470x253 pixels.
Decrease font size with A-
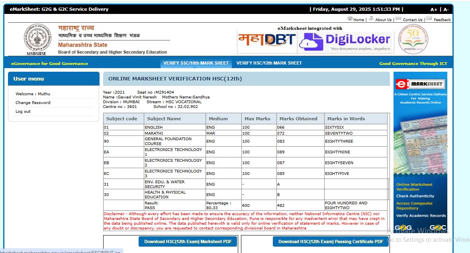point(446,10)
